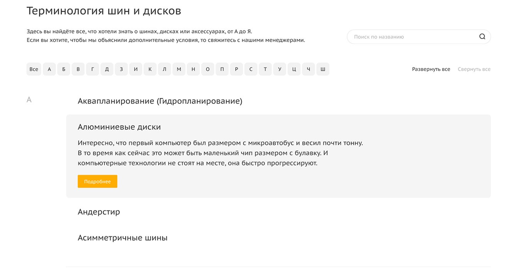Image resolution: width=517 pixels, height=273 pixels.
Task: Pick the letter «П» filter
Action: [222, 69]
